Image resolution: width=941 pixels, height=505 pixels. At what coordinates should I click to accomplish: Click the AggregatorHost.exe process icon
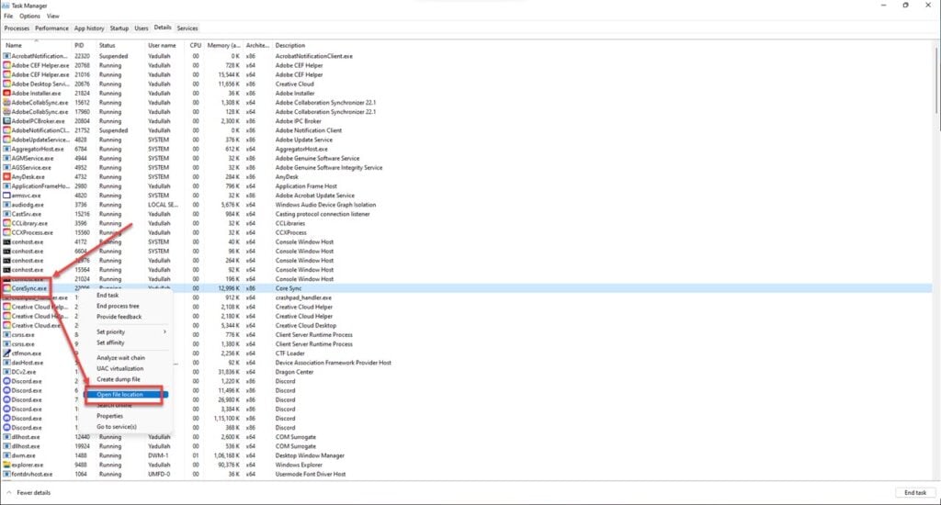click(x=6, y=149)
